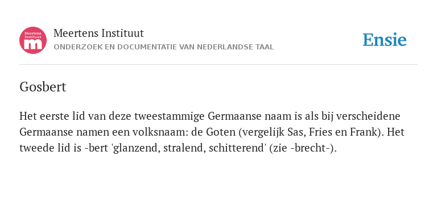Click the word 'verscheidene' ending the first line
This screenshot has width=437, height=218.
[368, 116]
